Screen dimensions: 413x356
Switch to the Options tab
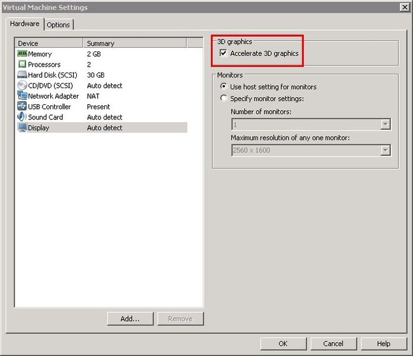tap(58, 25)
